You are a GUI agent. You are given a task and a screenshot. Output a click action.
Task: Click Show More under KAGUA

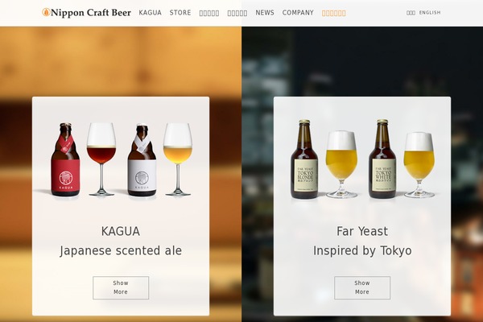(x=121, y=287)
